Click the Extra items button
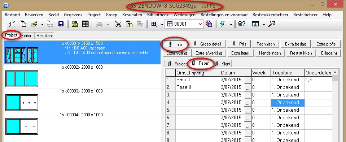Image resolution: width=346 pixels, height=142 pixels. click(x=241, y=53)
